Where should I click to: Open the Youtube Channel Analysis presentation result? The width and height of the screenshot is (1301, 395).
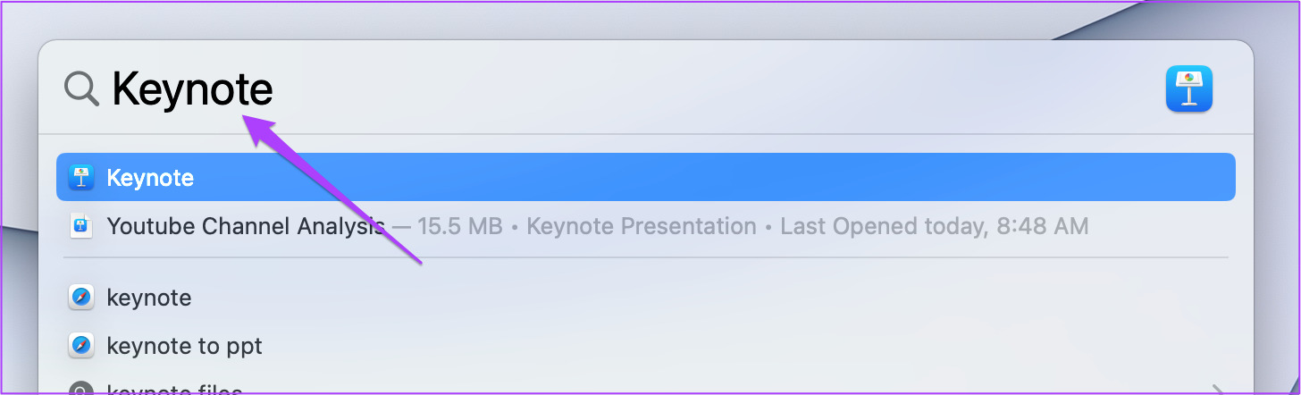[x=646, y=226]
